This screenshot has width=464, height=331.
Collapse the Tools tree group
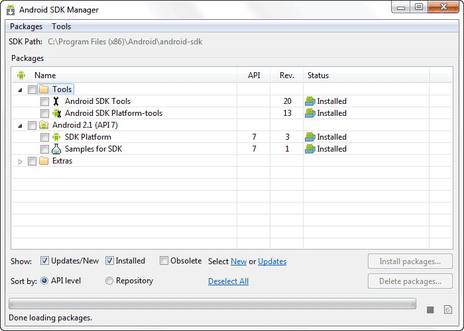(x=20, y=90)
